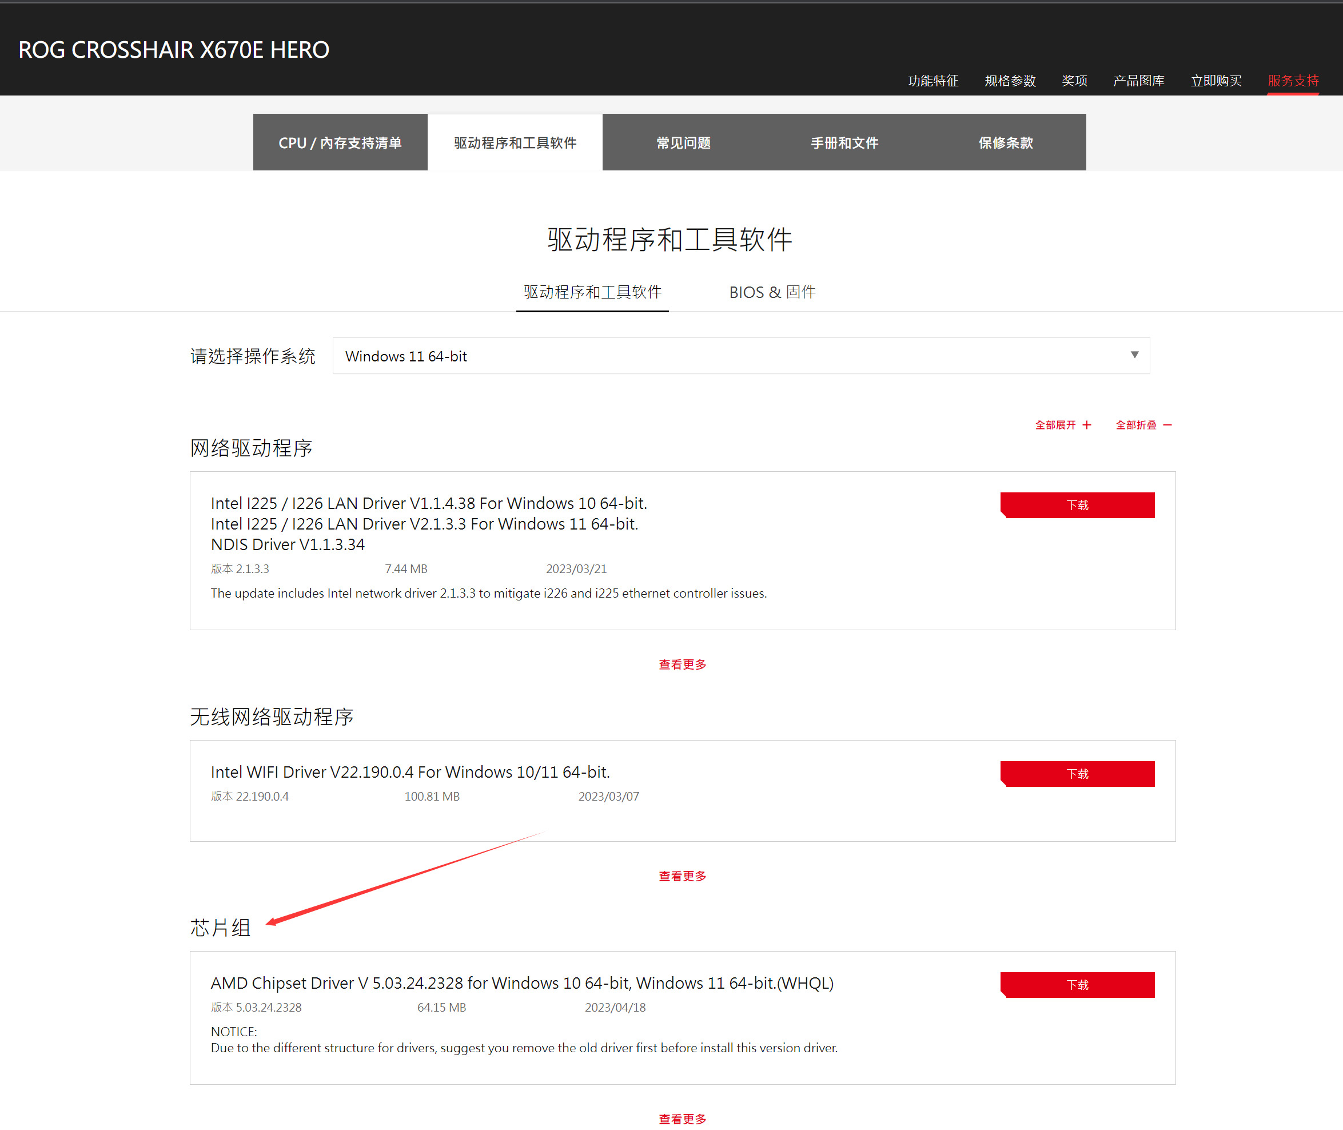The height and width of the screenshot is (1130, 1343).
Task: Click the Intel WIFI Driver V22.190.0.4 title
Action: tap(411, 772)
